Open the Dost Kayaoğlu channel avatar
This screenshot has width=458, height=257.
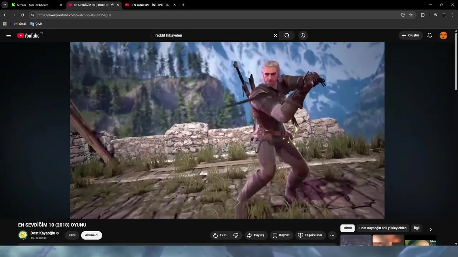(23, 235)
